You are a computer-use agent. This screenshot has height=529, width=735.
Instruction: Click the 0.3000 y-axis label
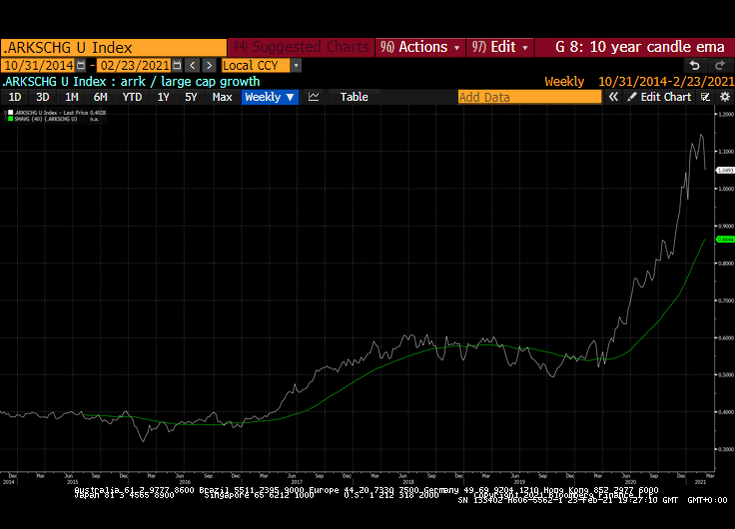726,449
